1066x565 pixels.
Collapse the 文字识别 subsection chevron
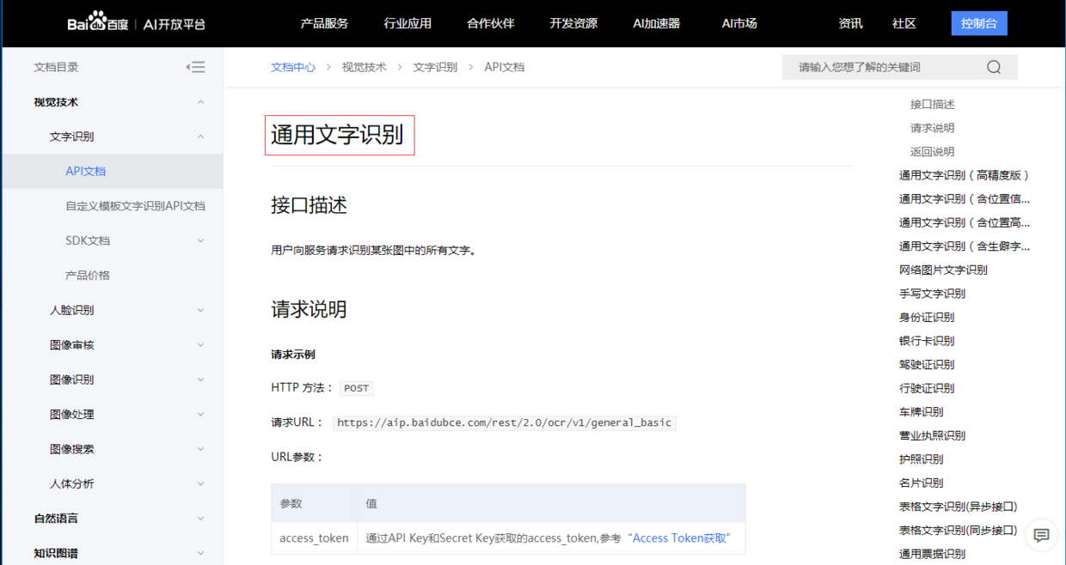coord(200,137)
